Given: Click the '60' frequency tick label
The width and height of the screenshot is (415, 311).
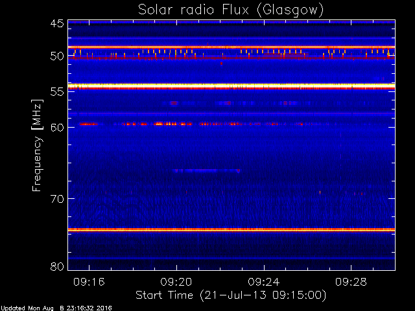Looking at the screenshot, I should click(x=57, y=127).
